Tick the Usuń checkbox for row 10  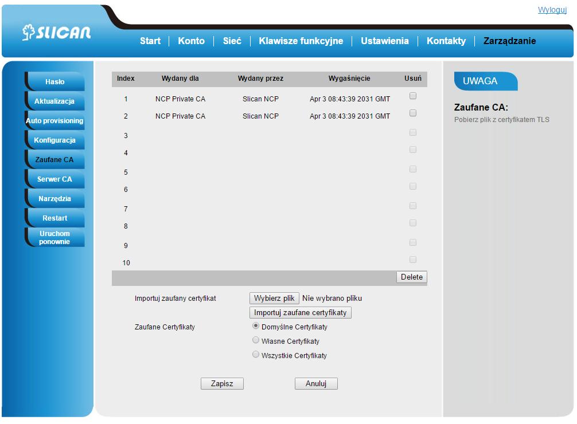[413, 259]
